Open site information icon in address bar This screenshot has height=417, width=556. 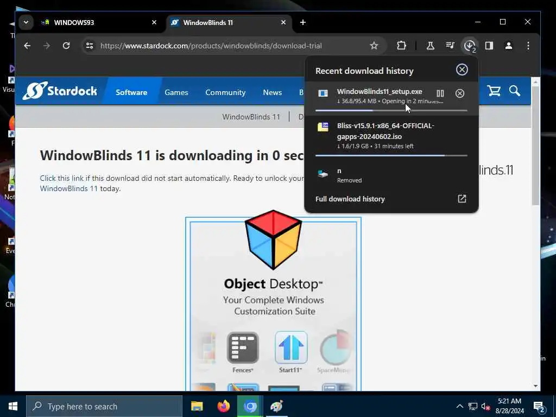tap(90, 46)
